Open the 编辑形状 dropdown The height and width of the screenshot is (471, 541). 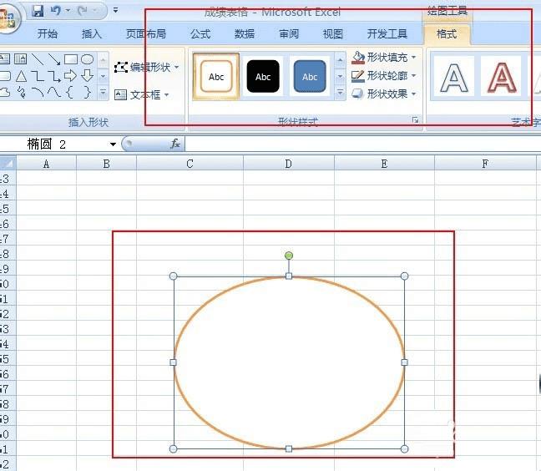pyautogui.click(x=146, y=67)
